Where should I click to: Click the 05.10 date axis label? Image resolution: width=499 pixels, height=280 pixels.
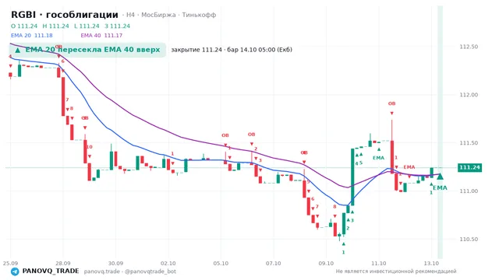coord(221,263)
